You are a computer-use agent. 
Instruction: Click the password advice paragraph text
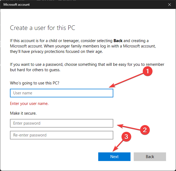point(86,67)
